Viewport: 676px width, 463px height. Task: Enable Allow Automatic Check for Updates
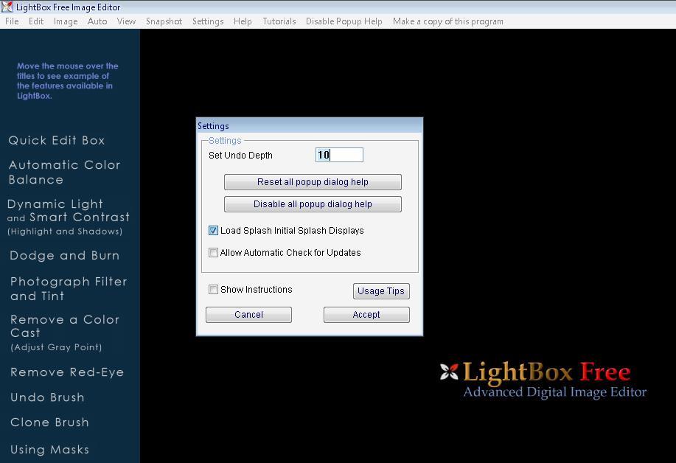click(x=213, y=252)
